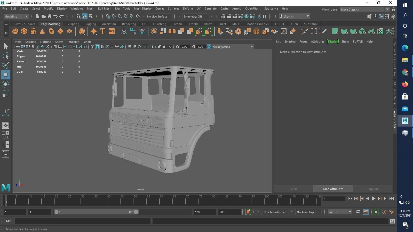Create a polygon plane from the shelf
The width and height of the screenshot is (413, 232).
[60, 31]
